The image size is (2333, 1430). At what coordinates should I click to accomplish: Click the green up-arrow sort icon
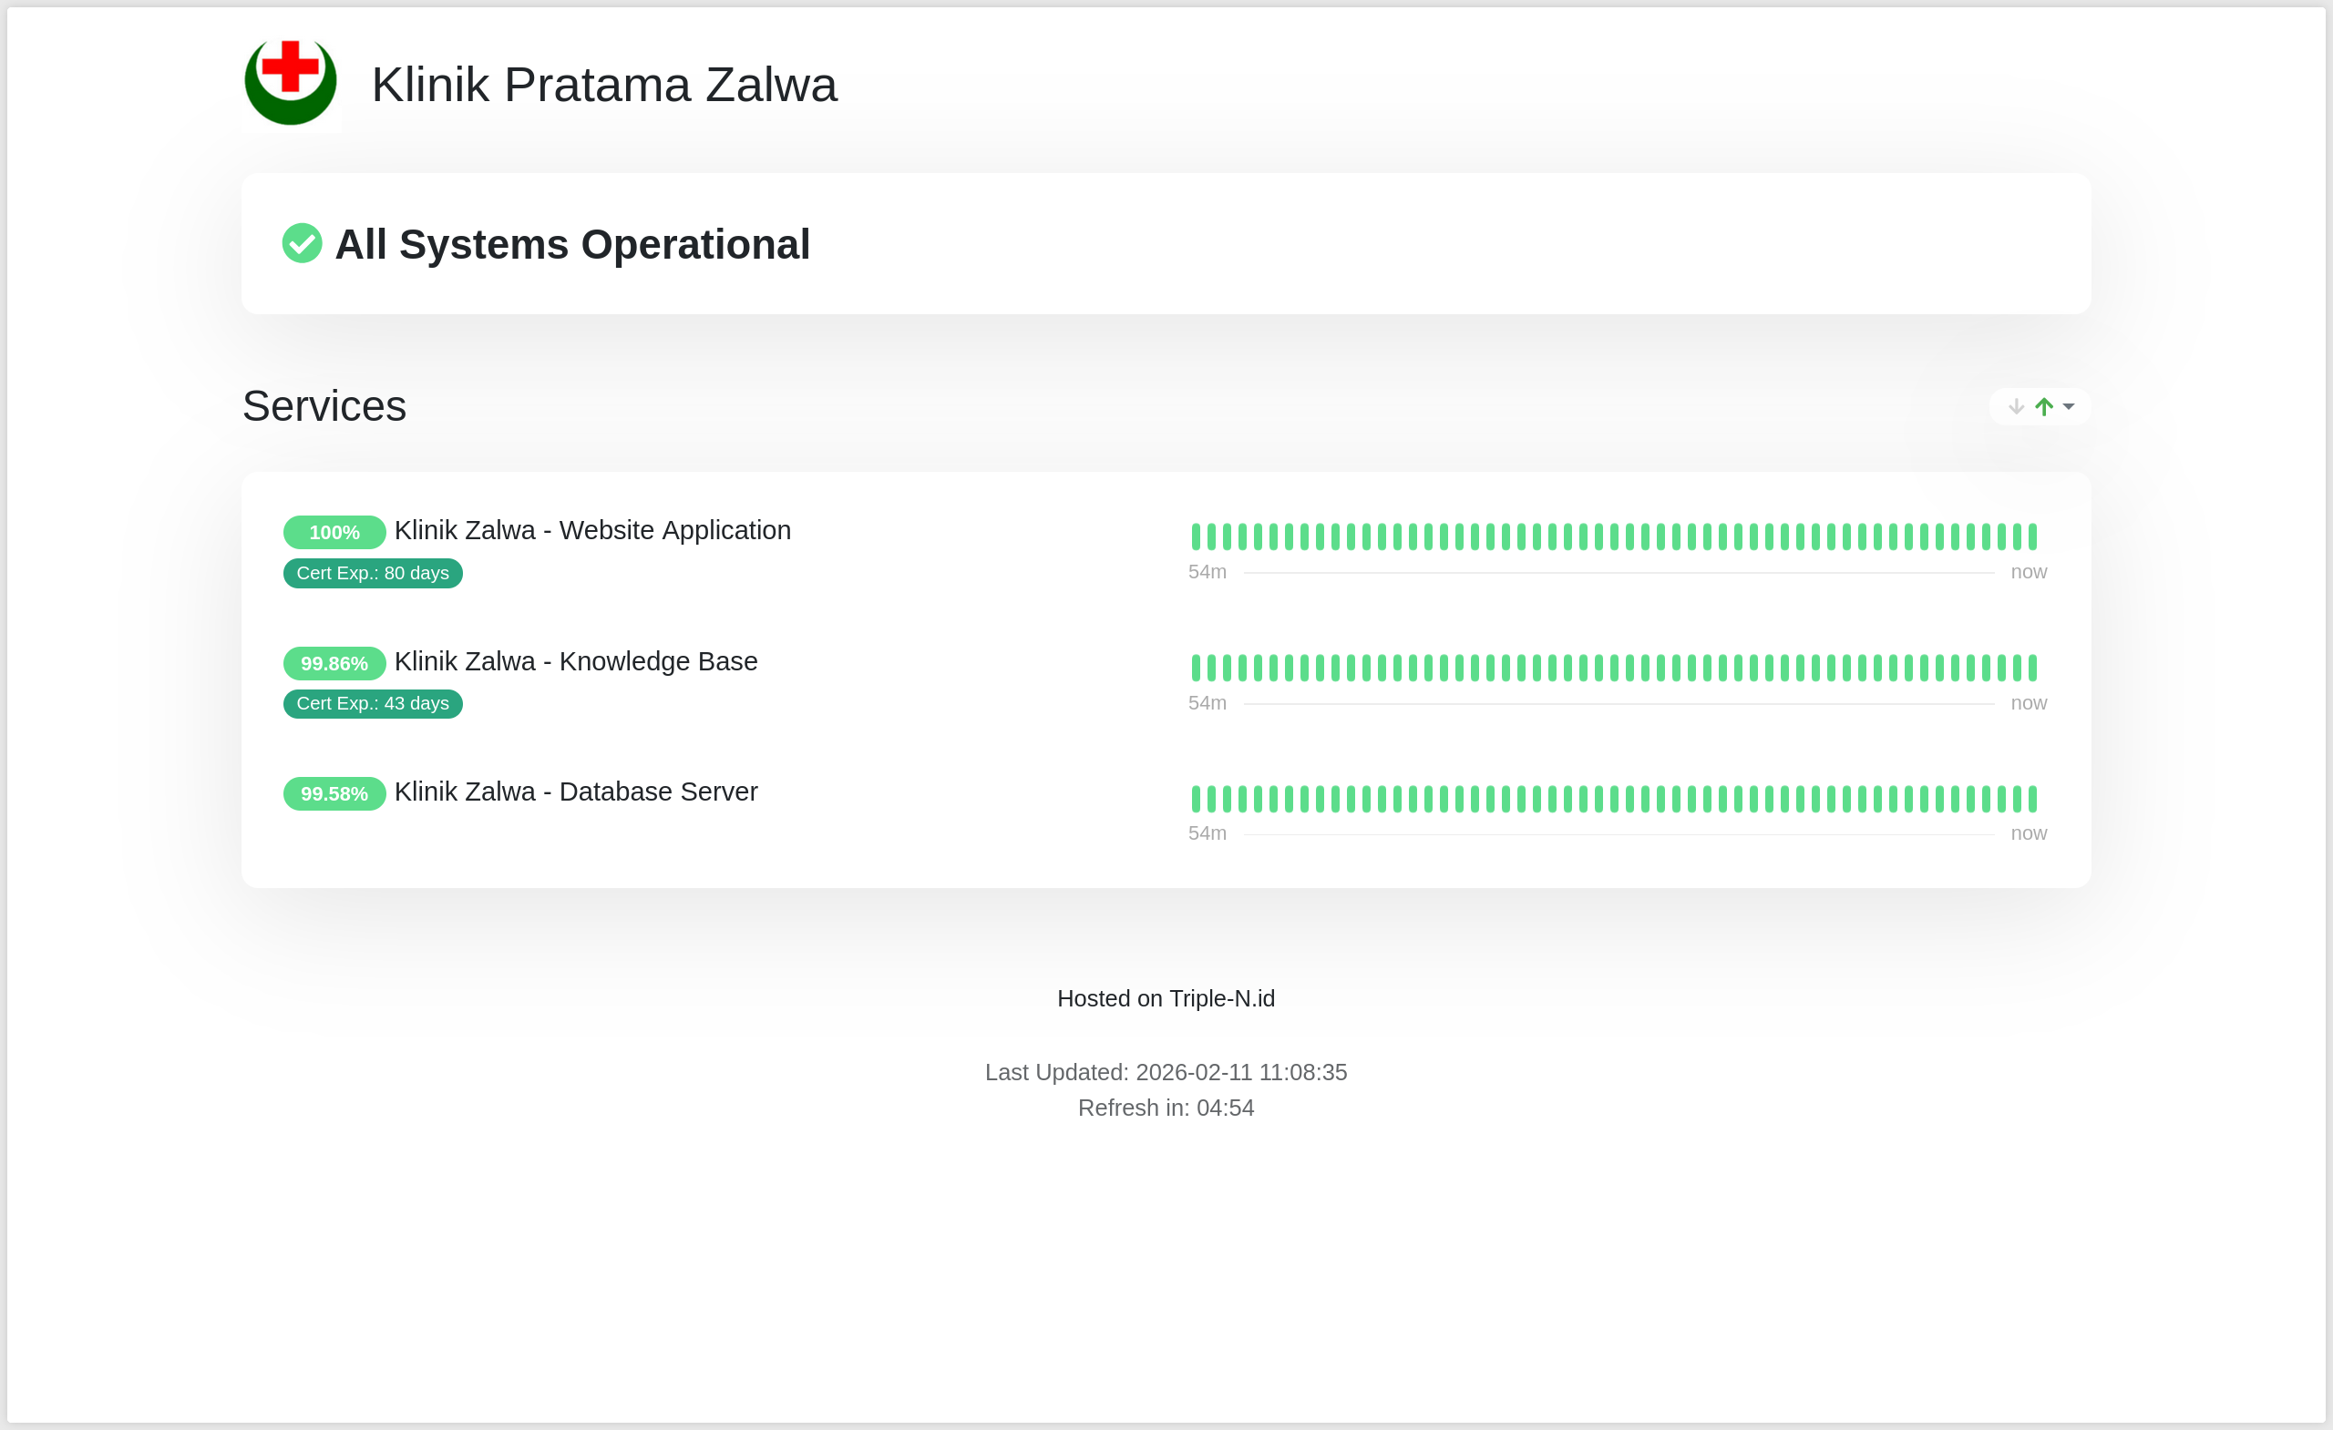pos(2044,407)
